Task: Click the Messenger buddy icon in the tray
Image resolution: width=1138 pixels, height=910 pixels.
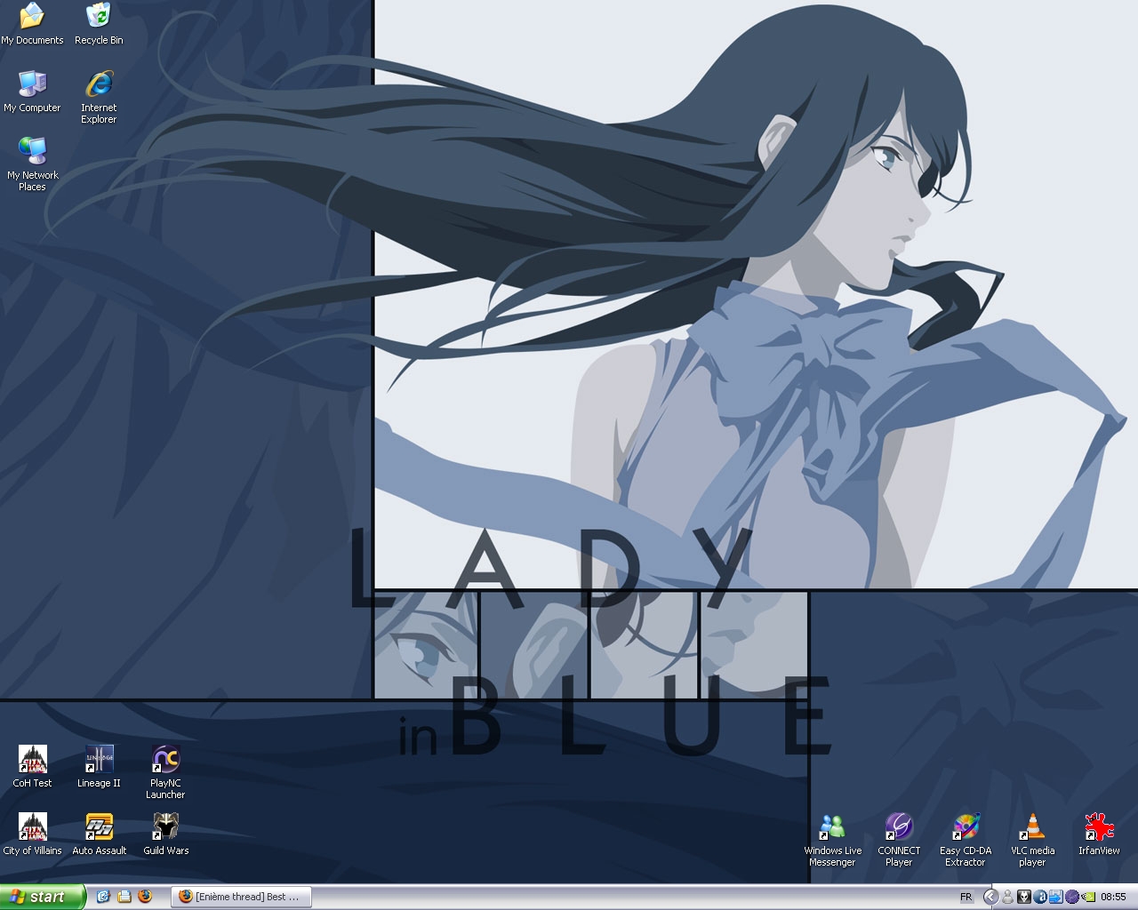Action: (1008, 898)
